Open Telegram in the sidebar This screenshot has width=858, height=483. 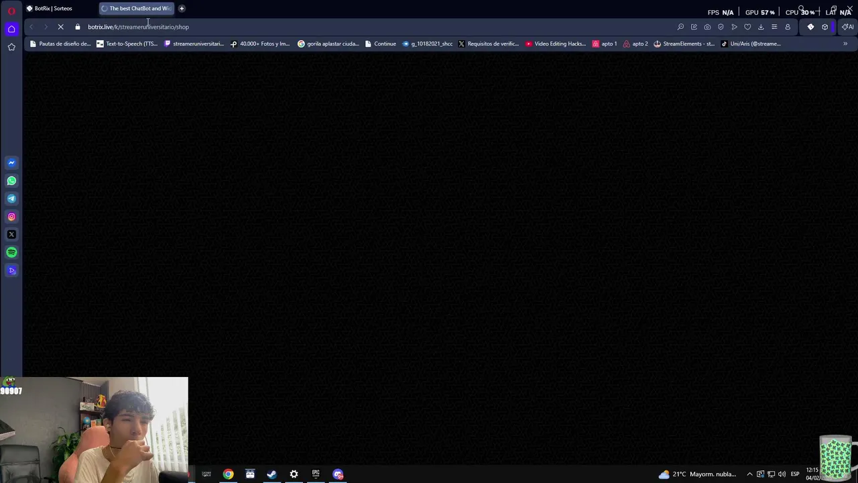click(x=11, y=199)
